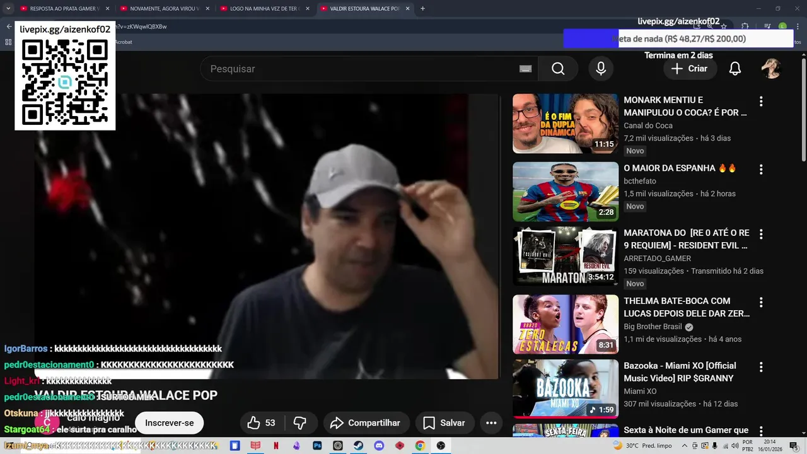807x454 pixels.
Task: Open bcthefato channel link
Action: pyautogui.click(x=640, y=181)
